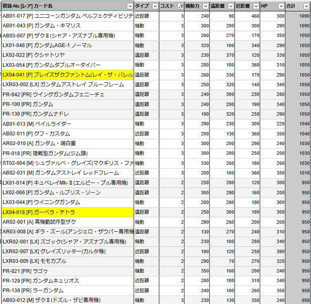The height and width of the screenshot is (304, 311).
Task: Select cell PR-100 [PR] ガンダム
Action: click(67, 104)
